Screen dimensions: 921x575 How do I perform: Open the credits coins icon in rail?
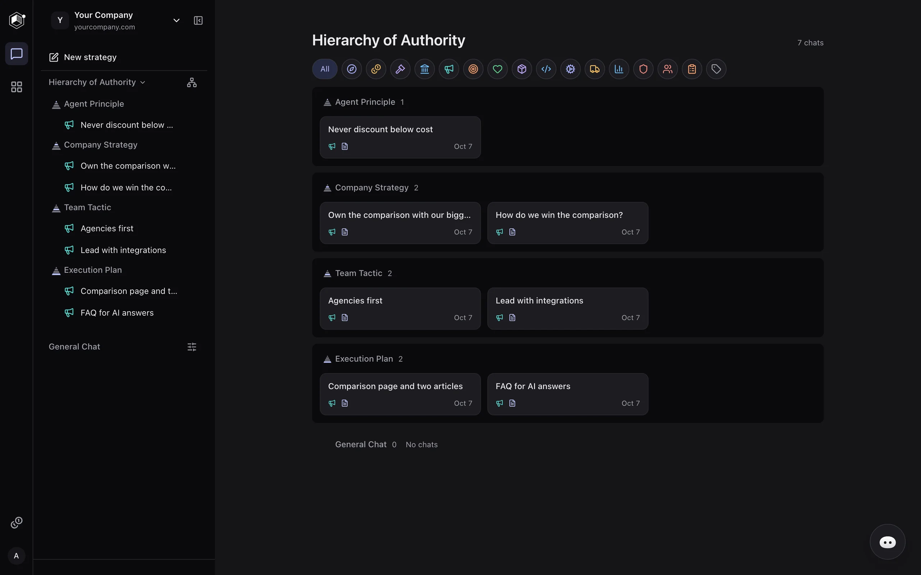tap(17, 523)
